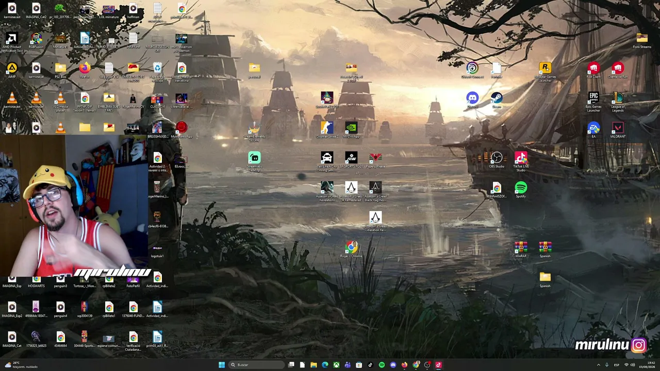The width and height of the screenshot is (660, 371).
Task: Open File Explorer from the taskbar
Action: pos(313,365)
